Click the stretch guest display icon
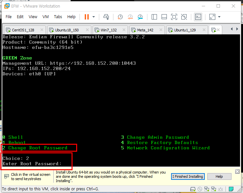 tap(212, 17)
